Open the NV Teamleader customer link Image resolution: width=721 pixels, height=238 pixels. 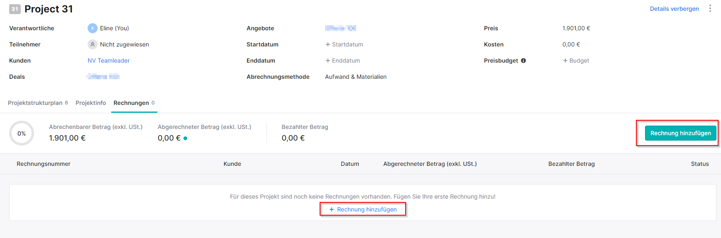pos(108,61)
